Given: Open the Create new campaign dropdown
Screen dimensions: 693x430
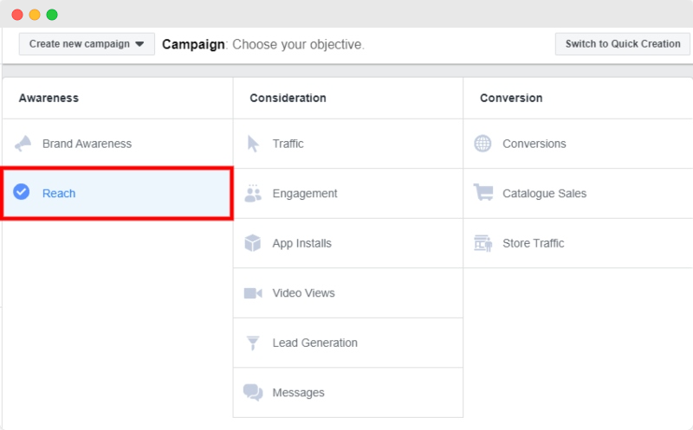Looking at the screenshot, I should pyautogui.click(x=87, y=44).
